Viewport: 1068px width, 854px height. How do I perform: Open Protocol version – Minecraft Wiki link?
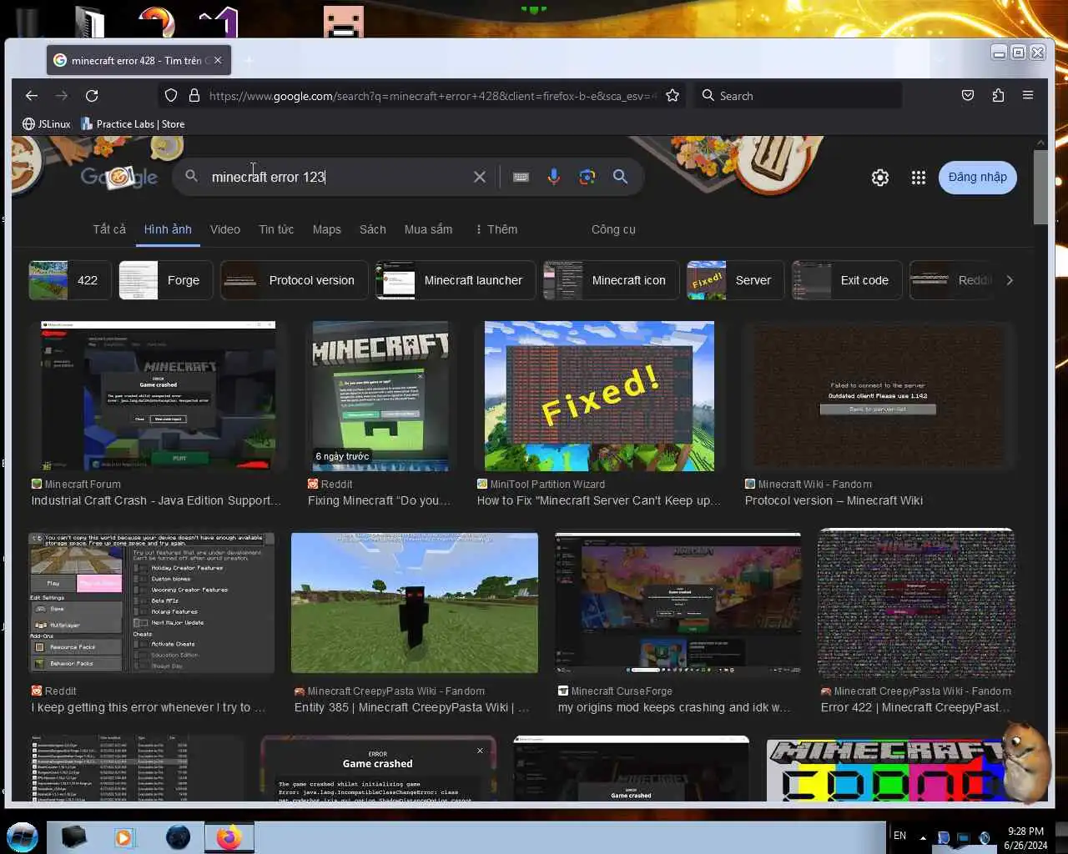click(834, 500)
